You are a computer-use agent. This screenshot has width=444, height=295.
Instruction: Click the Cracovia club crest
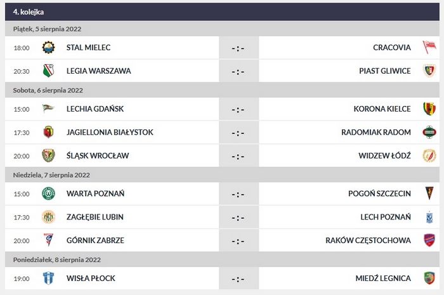coord(429,48)
